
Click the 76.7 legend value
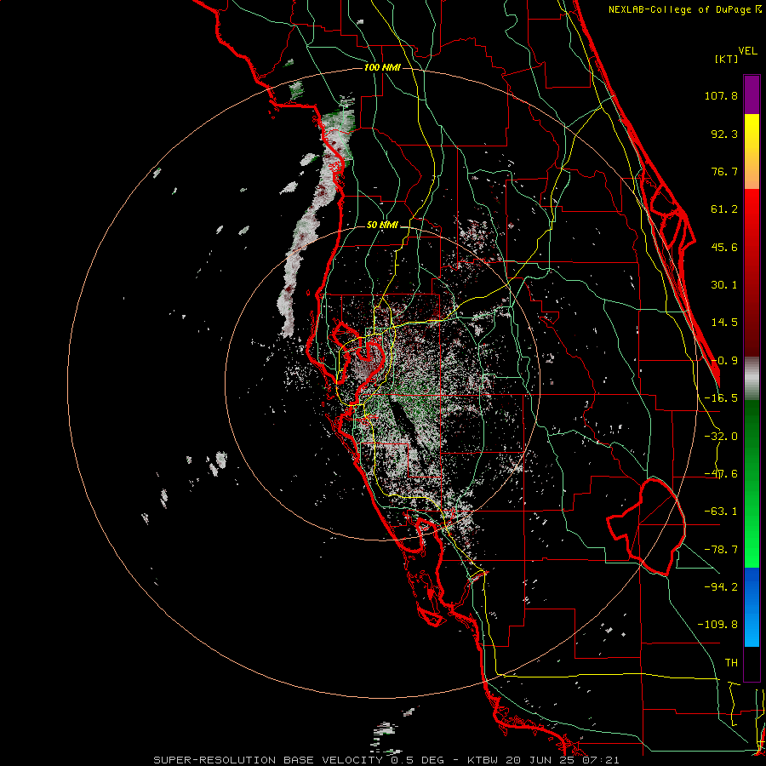724,171
